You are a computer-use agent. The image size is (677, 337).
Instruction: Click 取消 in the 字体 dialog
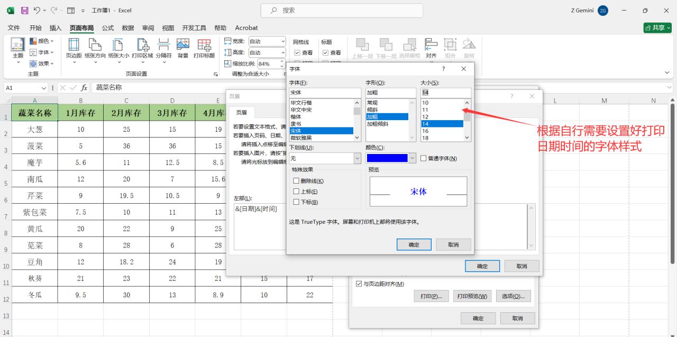(x=453, y=244)
